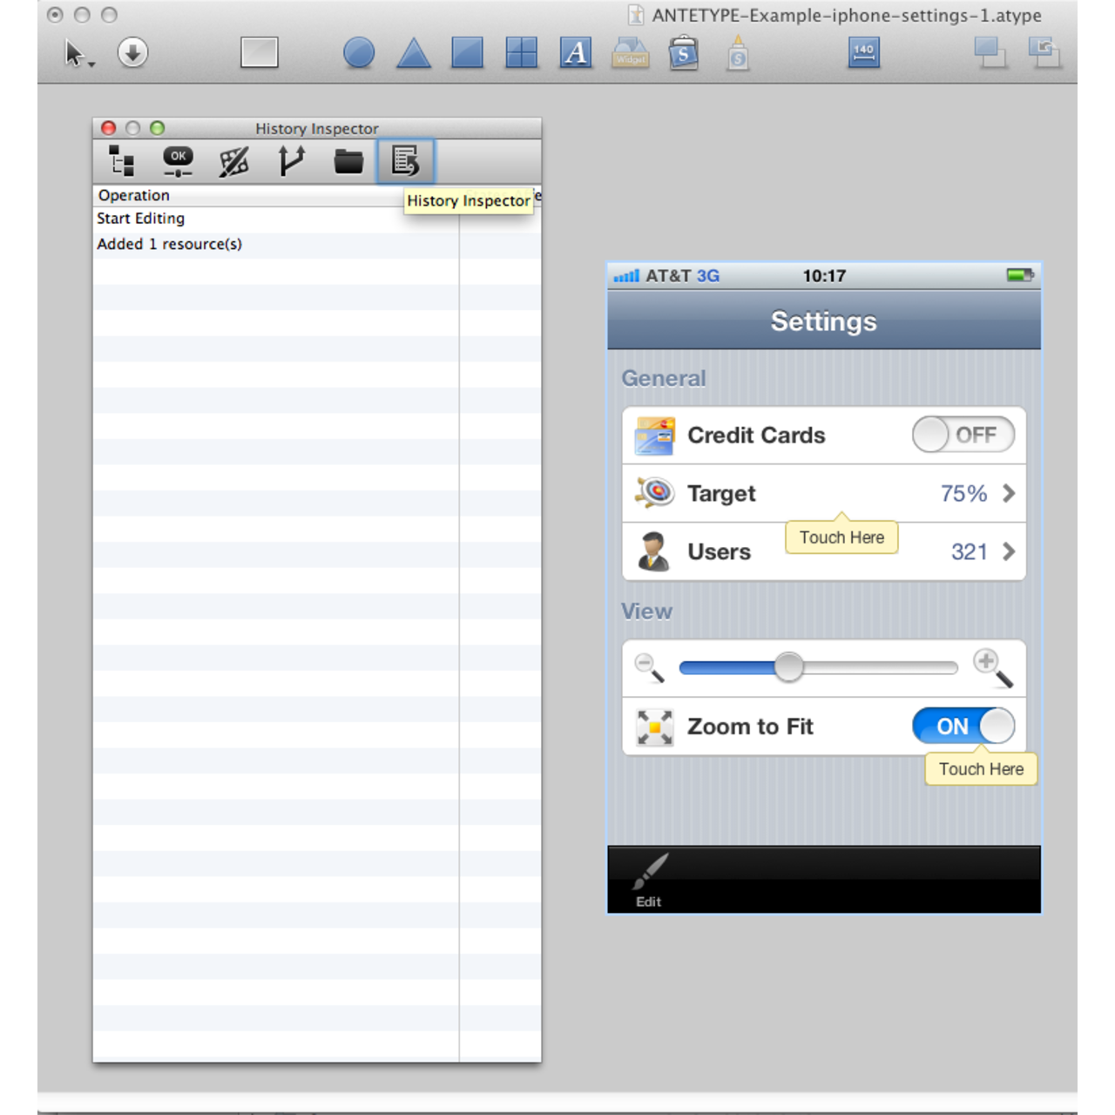This screenshot has height=1115, width=1115.
Task: Click the branching arrows inspector icon
Action: pyautogui.click(x=291, y=161)
